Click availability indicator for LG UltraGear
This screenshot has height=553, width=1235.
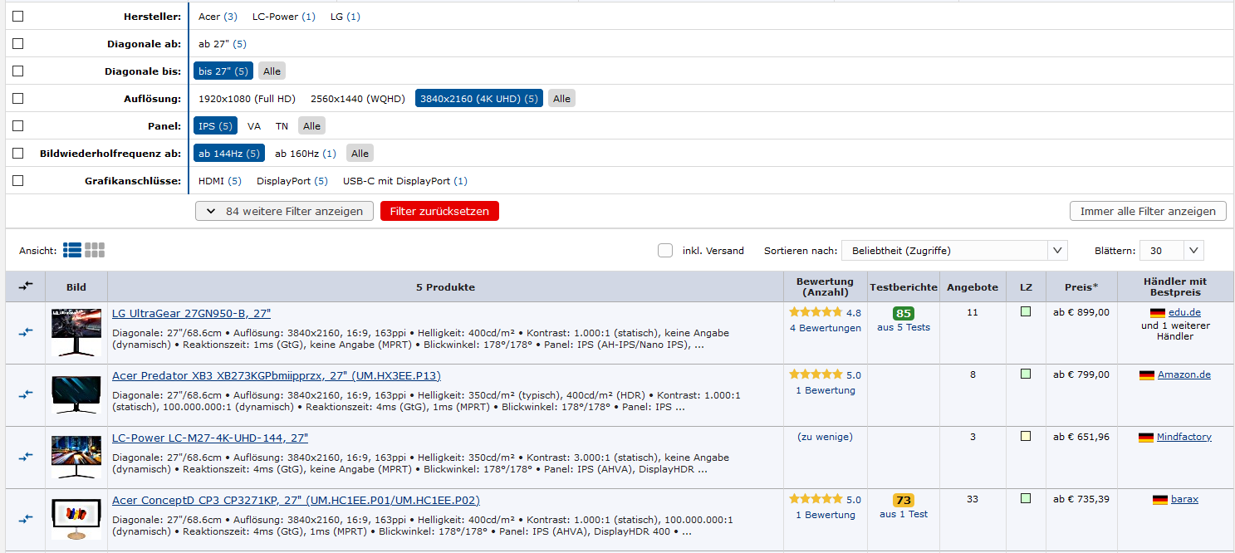(1026, 312)
